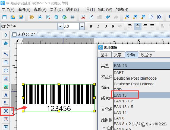Open the 绘图(D) menu
This screenshot has height=130, width=170.
coord(56,10)
